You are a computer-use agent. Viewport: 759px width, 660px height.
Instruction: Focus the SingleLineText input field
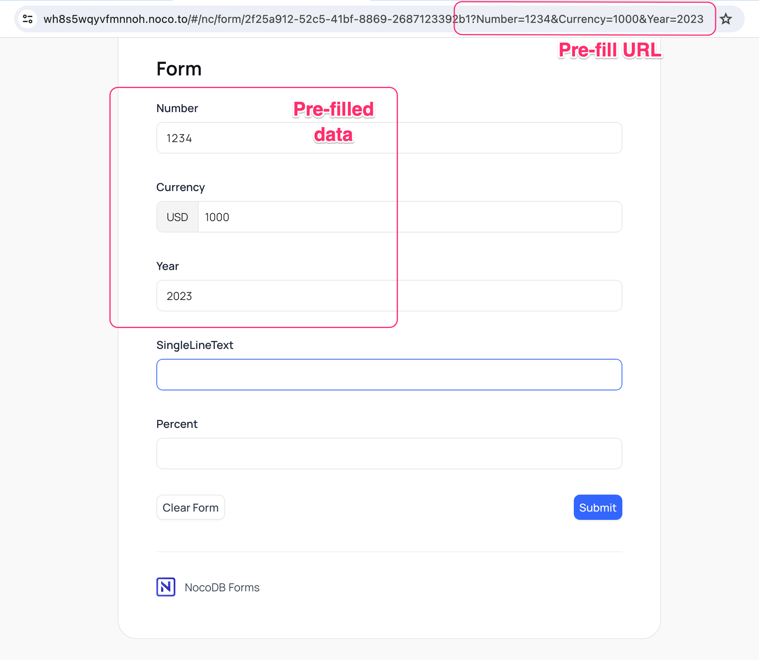389,374
